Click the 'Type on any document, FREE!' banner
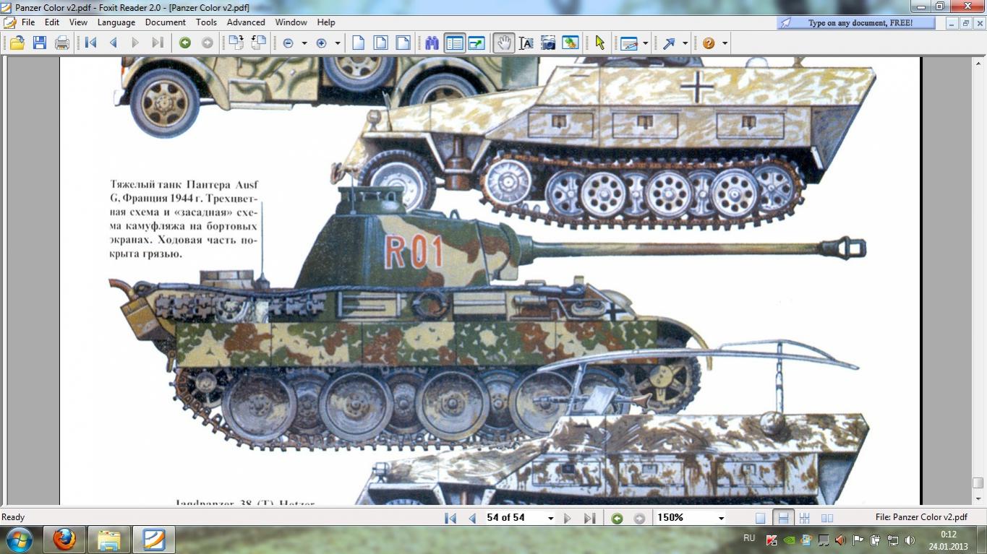Viewport: 987px width, 554px height. (x=857, y=23)
